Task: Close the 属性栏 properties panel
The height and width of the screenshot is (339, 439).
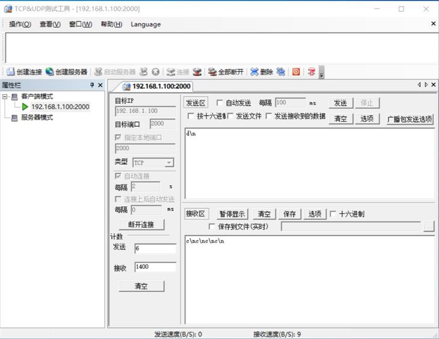Action: [100, 85]
